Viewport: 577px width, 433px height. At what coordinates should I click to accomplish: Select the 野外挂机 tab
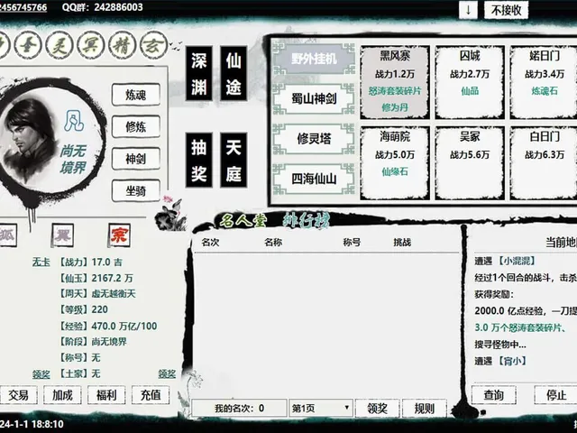point(314,59)
